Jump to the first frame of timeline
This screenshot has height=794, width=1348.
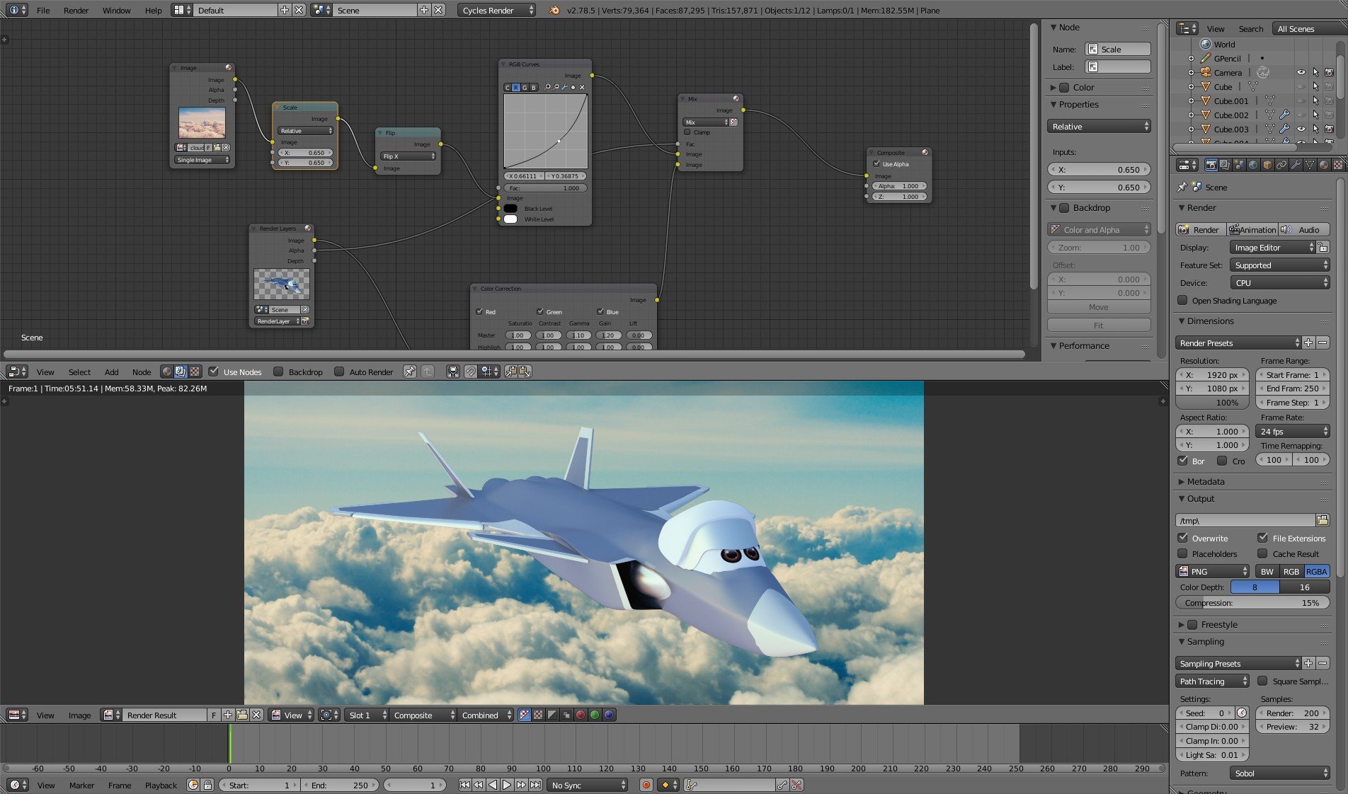point(464,785)
